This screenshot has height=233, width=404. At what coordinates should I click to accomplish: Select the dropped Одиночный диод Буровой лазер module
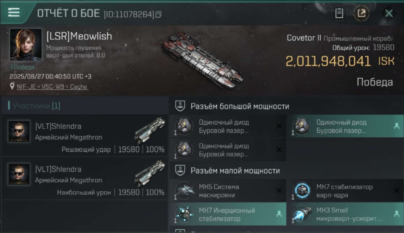click(345, 126)
